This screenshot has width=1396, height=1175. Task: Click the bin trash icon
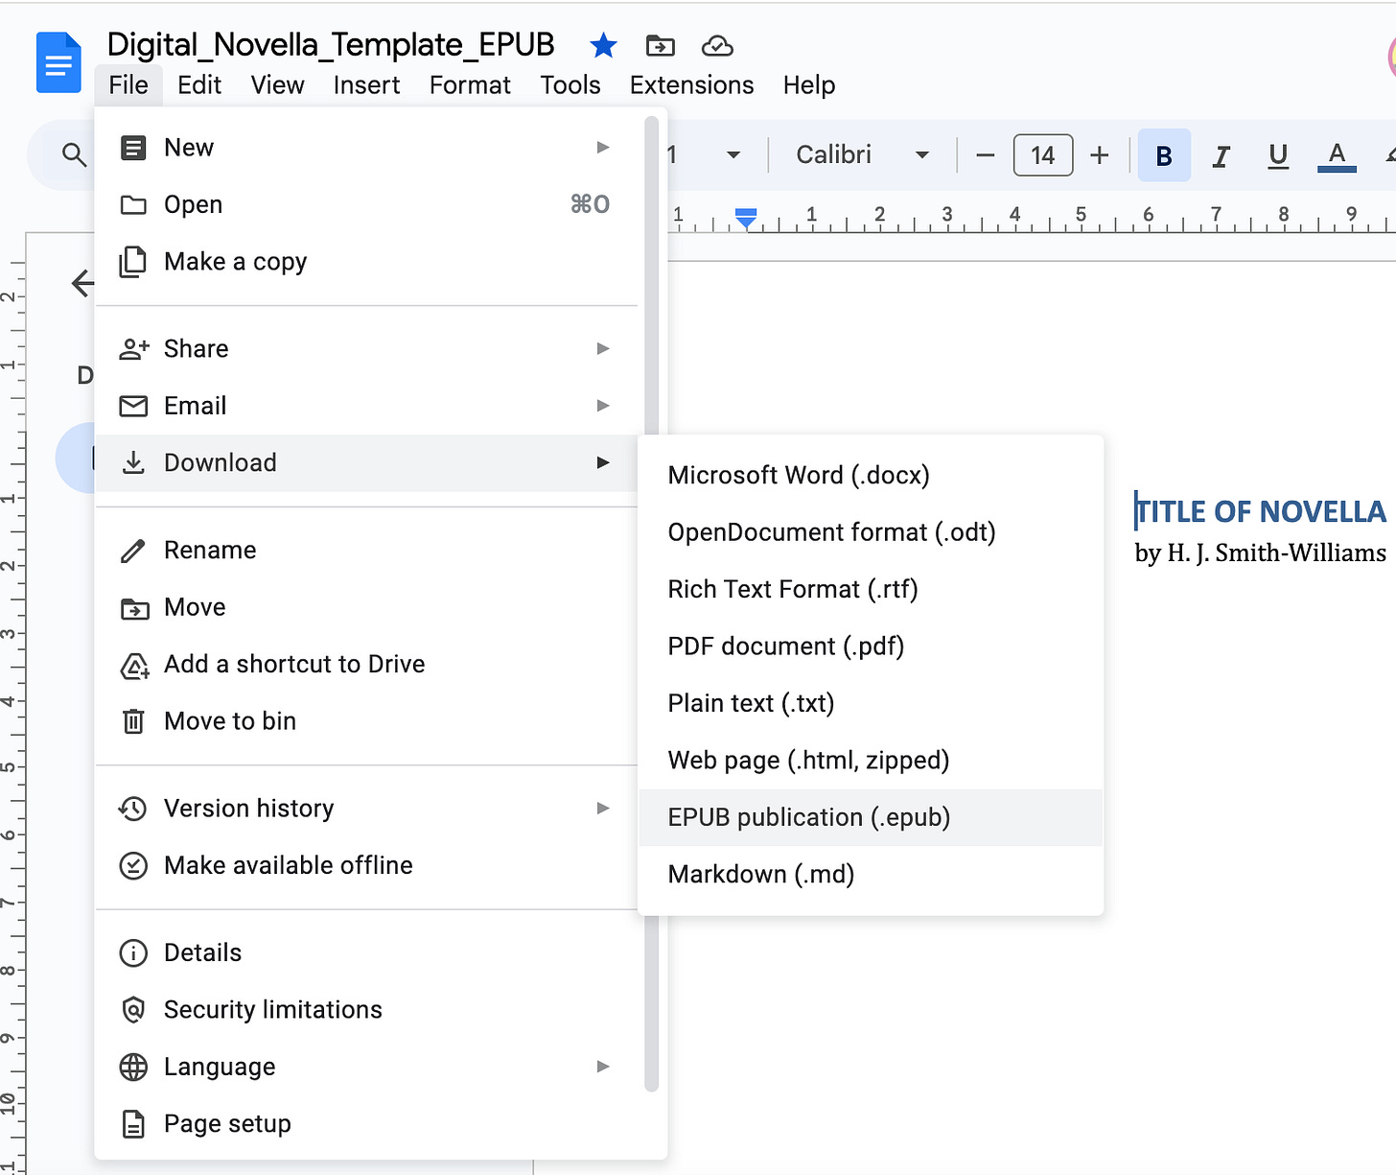point(133,721)
